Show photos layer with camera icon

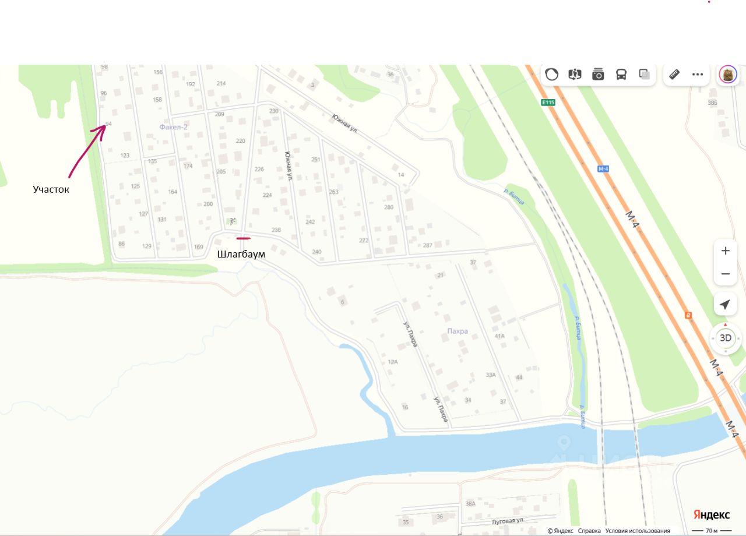pos(598,75)
